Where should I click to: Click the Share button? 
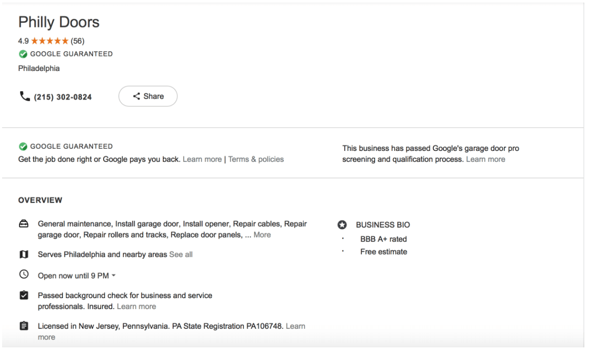(148, 96)
